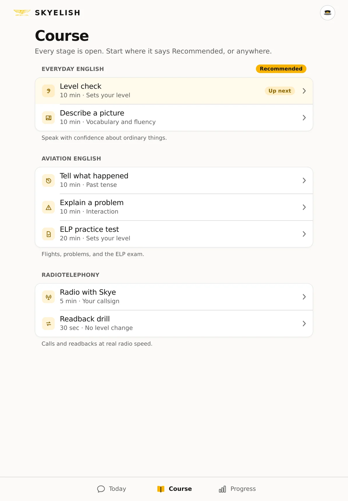Click the SKYELISH brand name
The width and height of the screenshot is (348, 501).
[57, 13]
